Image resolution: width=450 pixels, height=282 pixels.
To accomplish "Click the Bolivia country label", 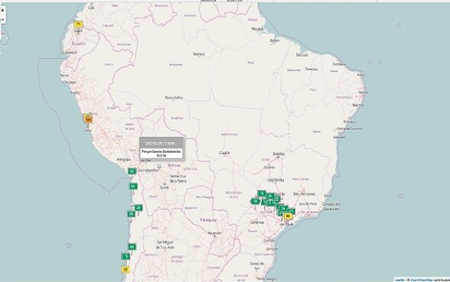I will 174,166.
